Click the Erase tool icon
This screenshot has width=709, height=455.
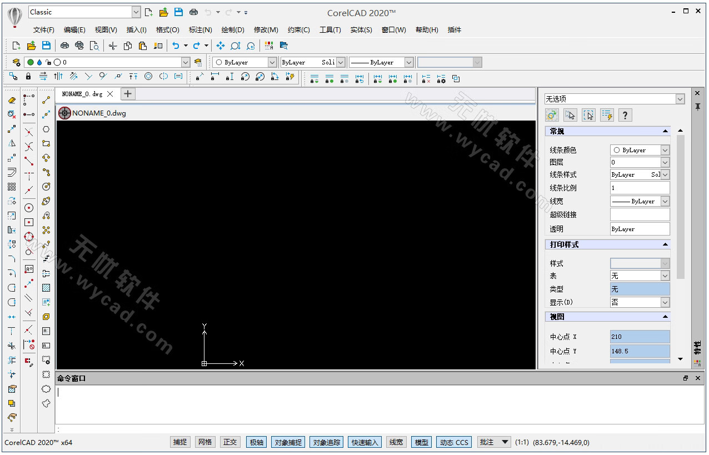tap(12, 100)
